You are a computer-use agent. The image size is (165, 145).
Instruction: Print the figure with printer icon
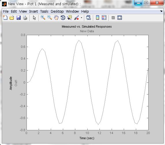[x=25, y=18]
